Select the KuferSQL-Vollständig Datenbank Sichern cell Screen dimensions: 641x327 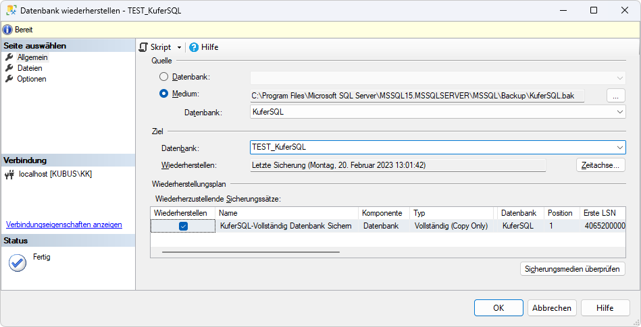(287, 226)
